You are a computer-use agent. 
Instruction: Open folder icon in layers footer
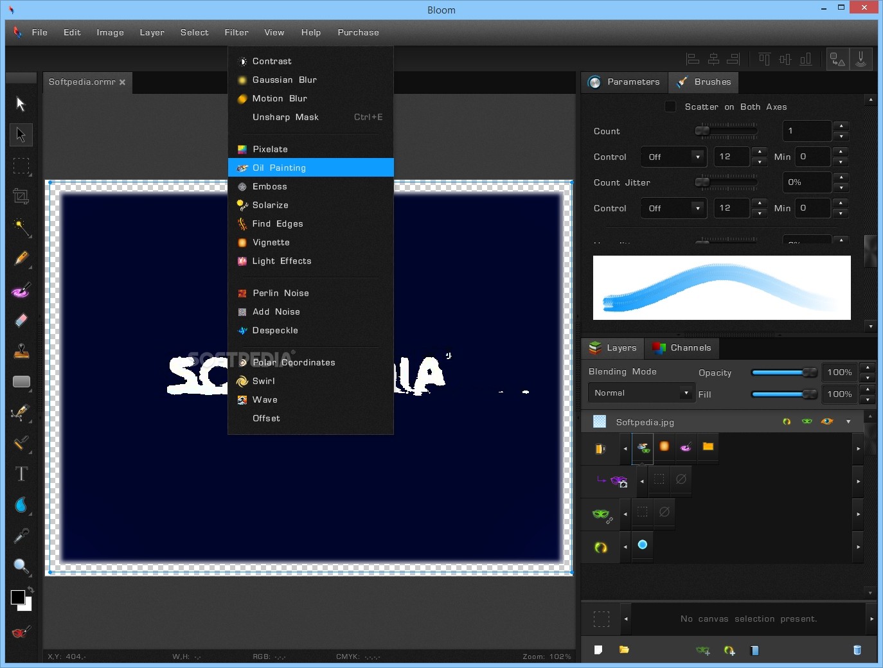[x=623, y=650]
